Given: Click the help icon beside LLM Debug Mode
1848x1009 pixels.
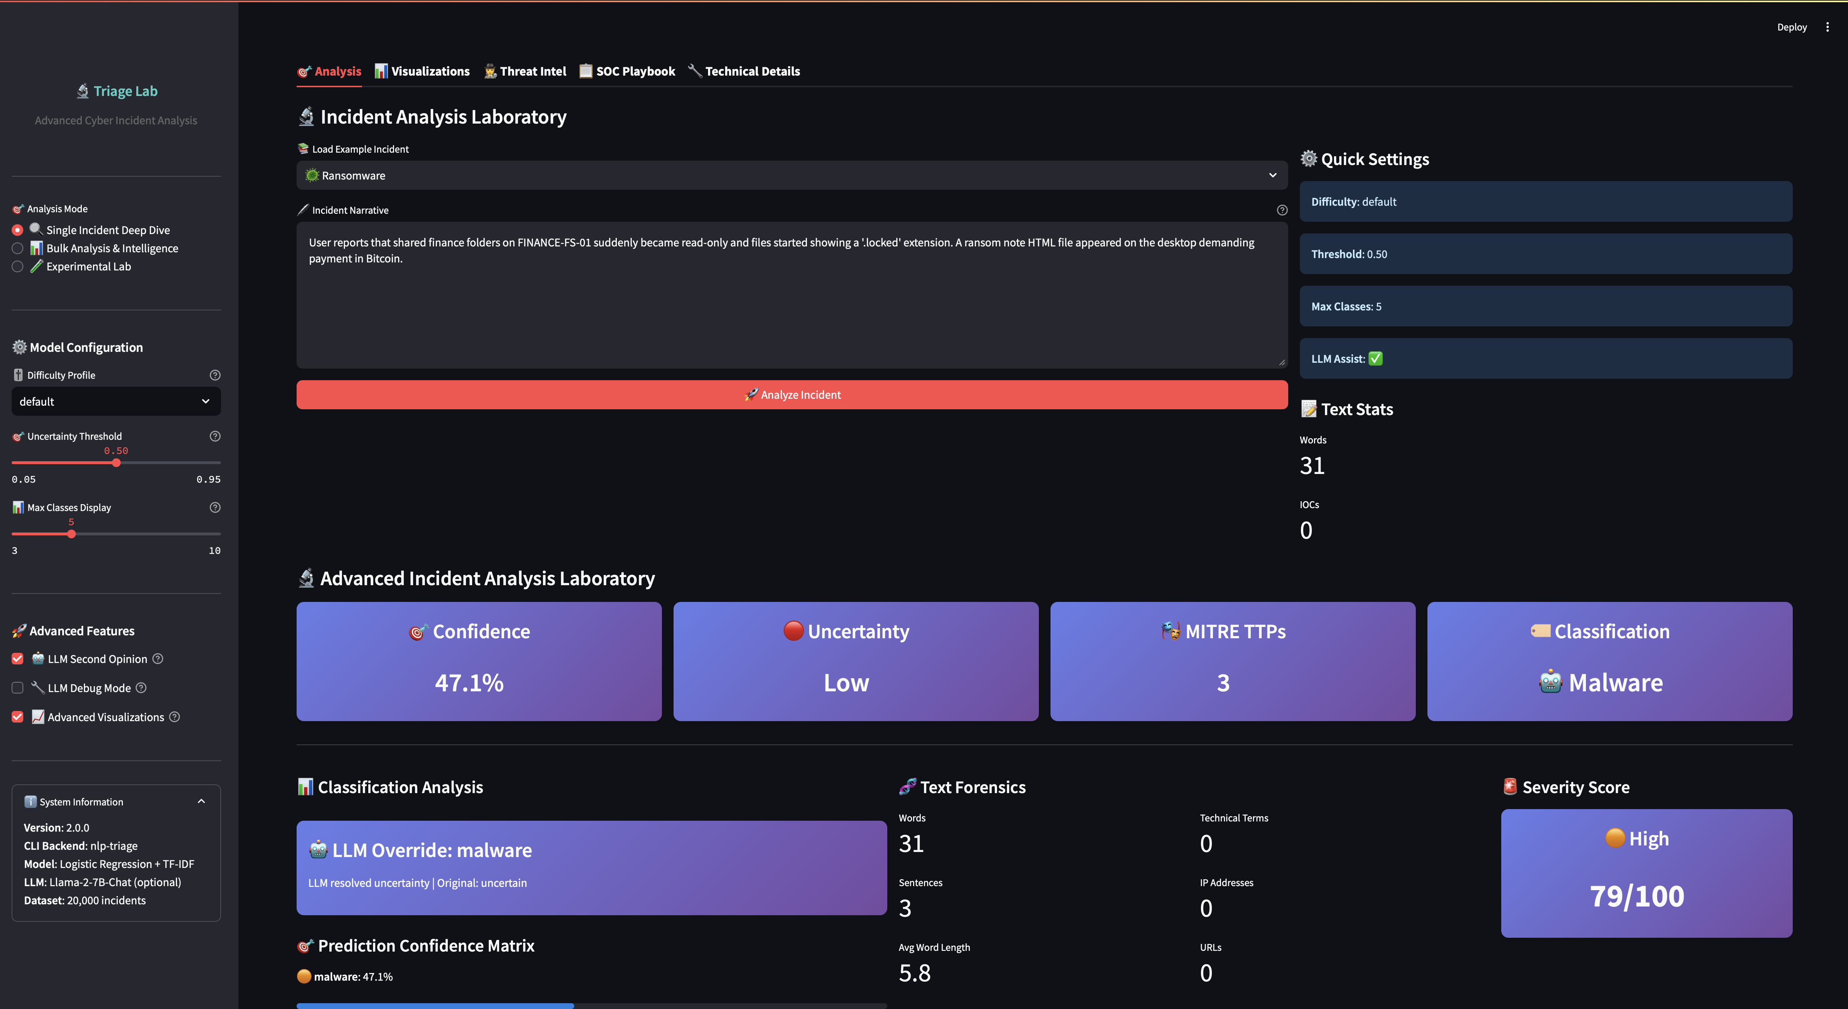Looking at the screenshot, I should pos(141,688).
